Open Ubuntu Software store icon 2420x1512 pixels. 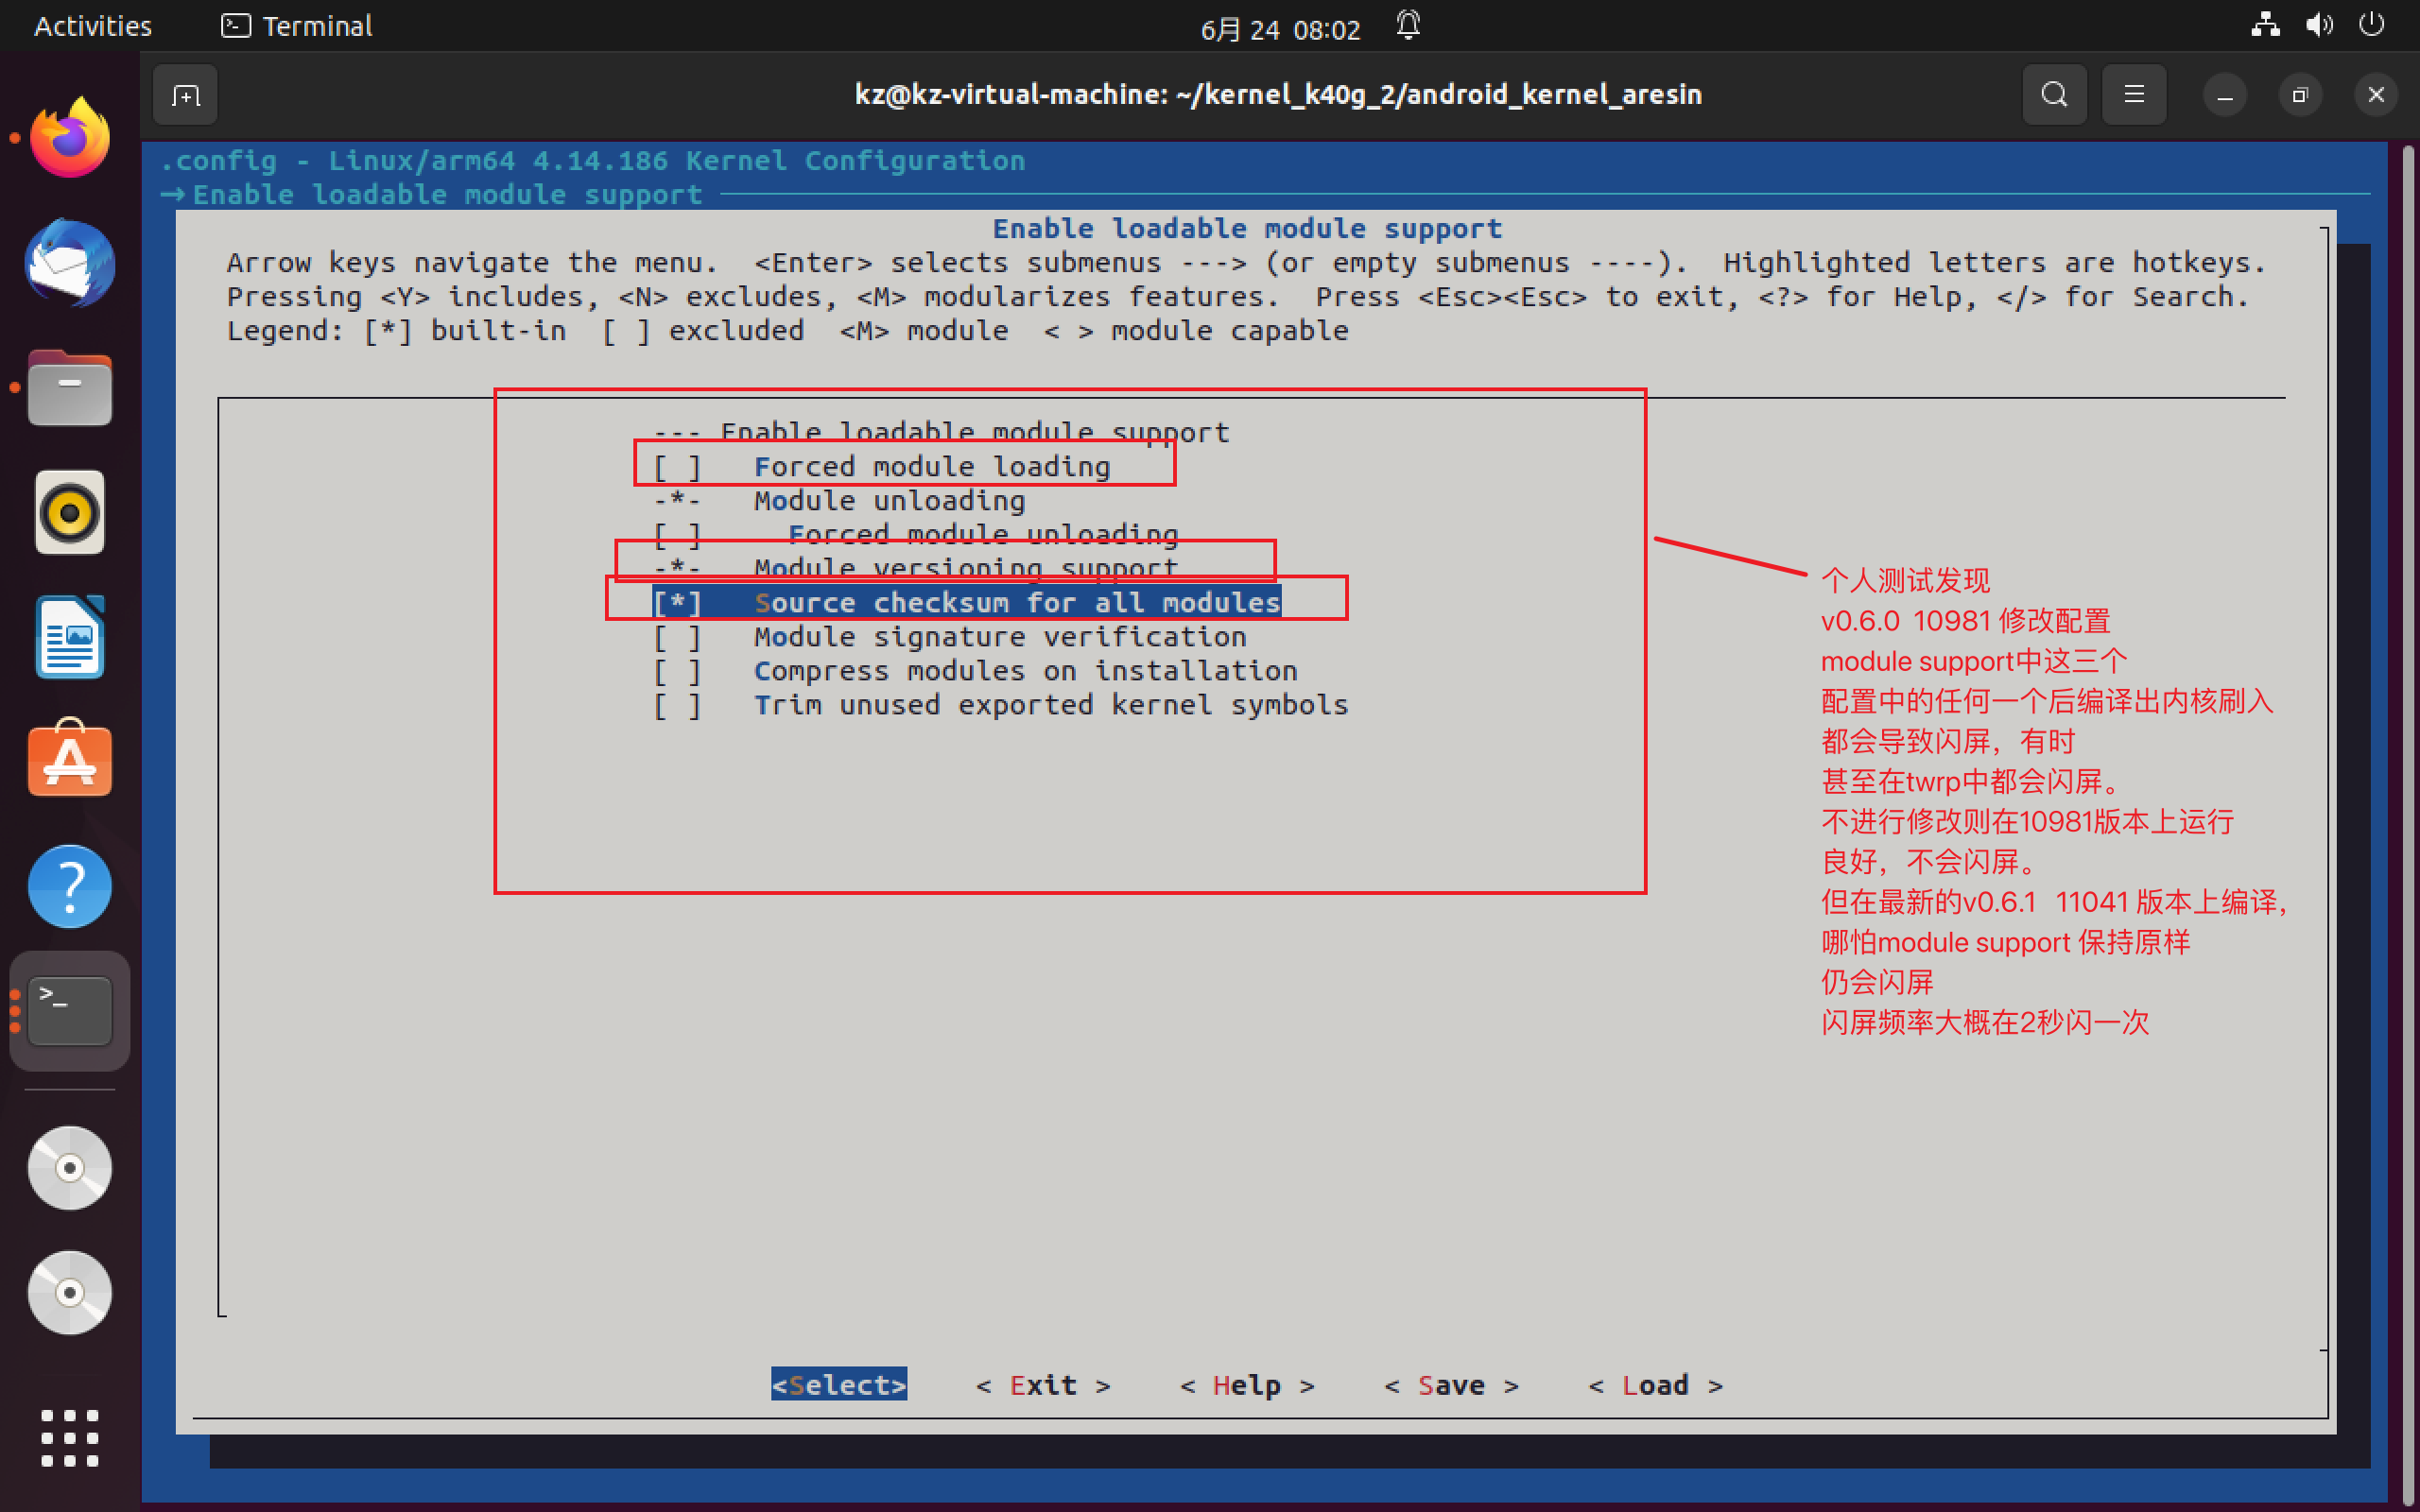(69, 761)
